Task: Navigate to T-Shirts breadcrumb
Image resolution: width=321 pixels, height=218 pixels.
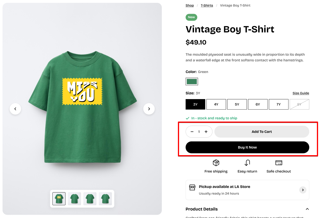Action: point(207,6)
